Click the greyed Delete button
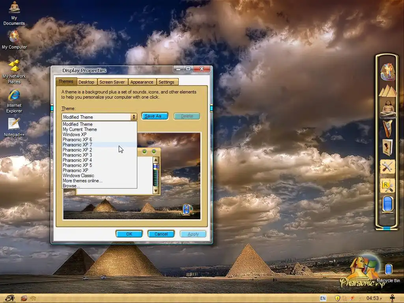 [x=187, y=116]
